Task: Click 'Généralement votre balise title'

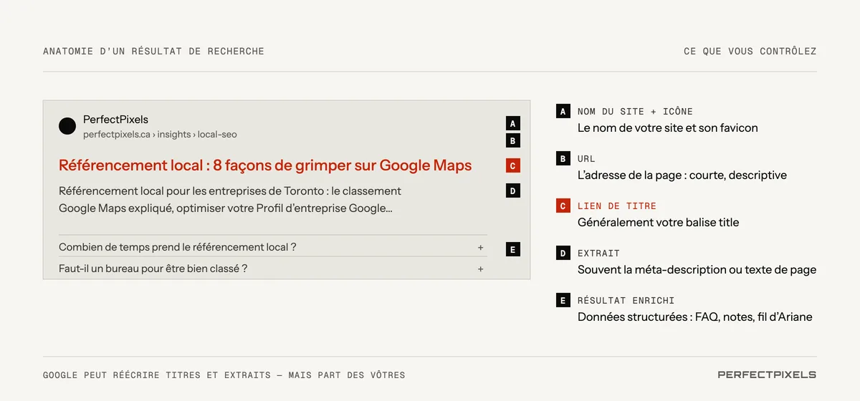Action: [x=658, y=223]
